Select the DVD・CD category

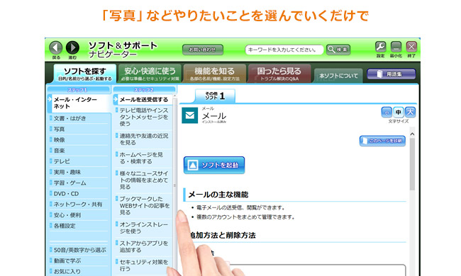(79, 194)
